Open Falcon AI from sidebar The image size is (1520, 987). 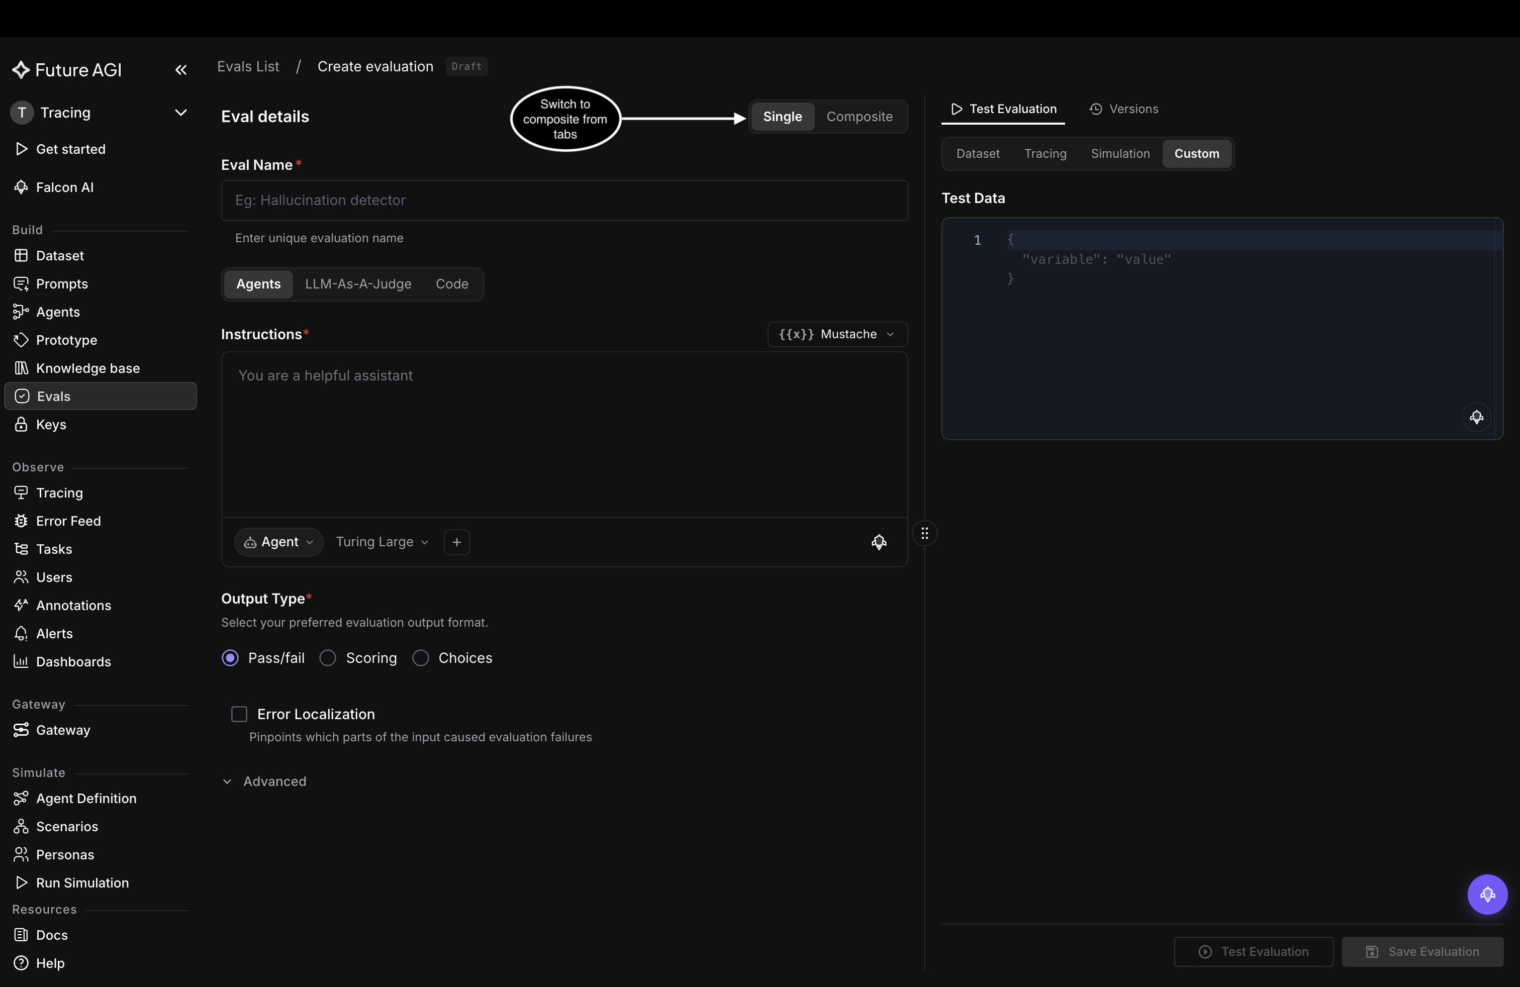pos(64,187)
